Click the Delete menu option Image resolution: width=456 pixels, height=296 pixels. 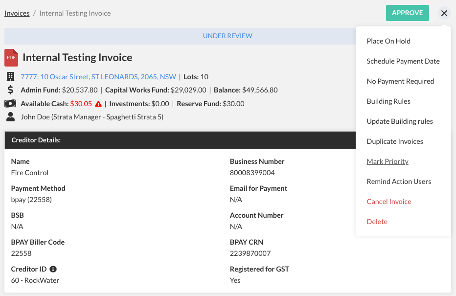click(x=377, y=222)
